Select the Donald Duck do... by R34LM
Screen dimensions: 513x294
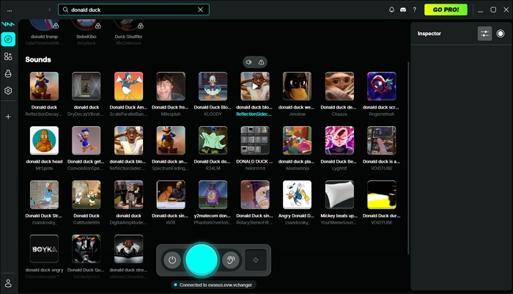(213, 141)
